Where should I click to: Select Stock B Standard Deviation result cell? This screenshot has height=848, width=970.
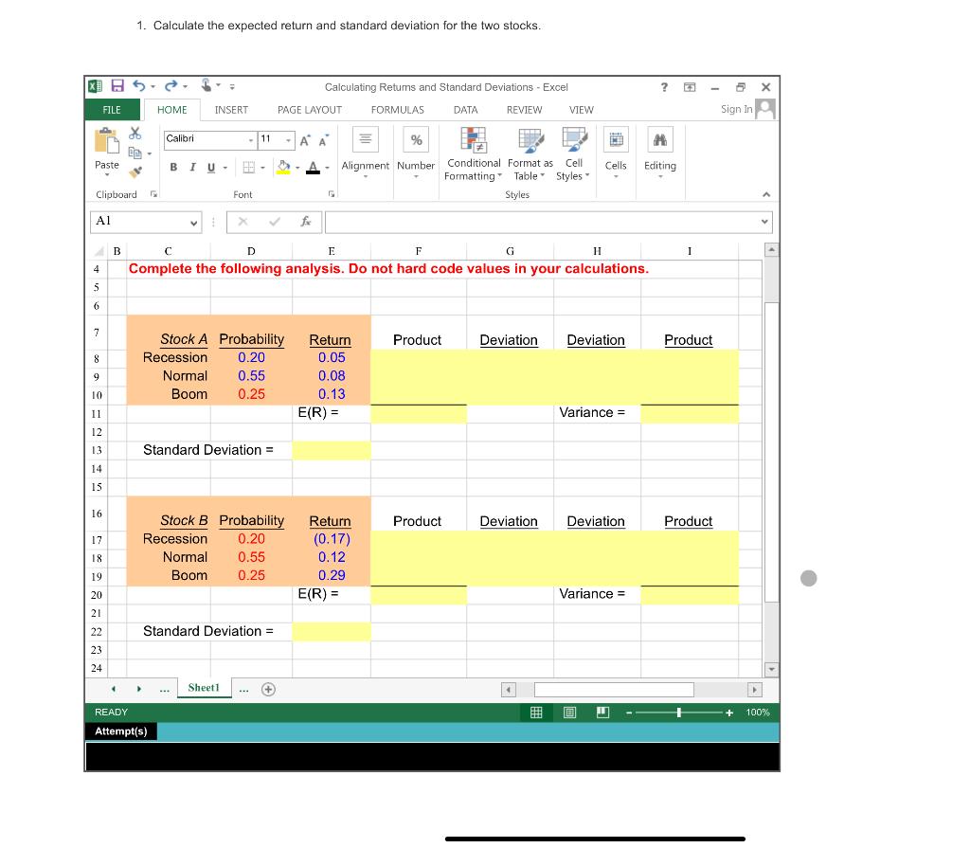click(x=331, y=632)
